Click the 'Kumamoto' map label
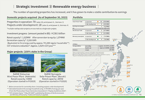 pos(78,86)
